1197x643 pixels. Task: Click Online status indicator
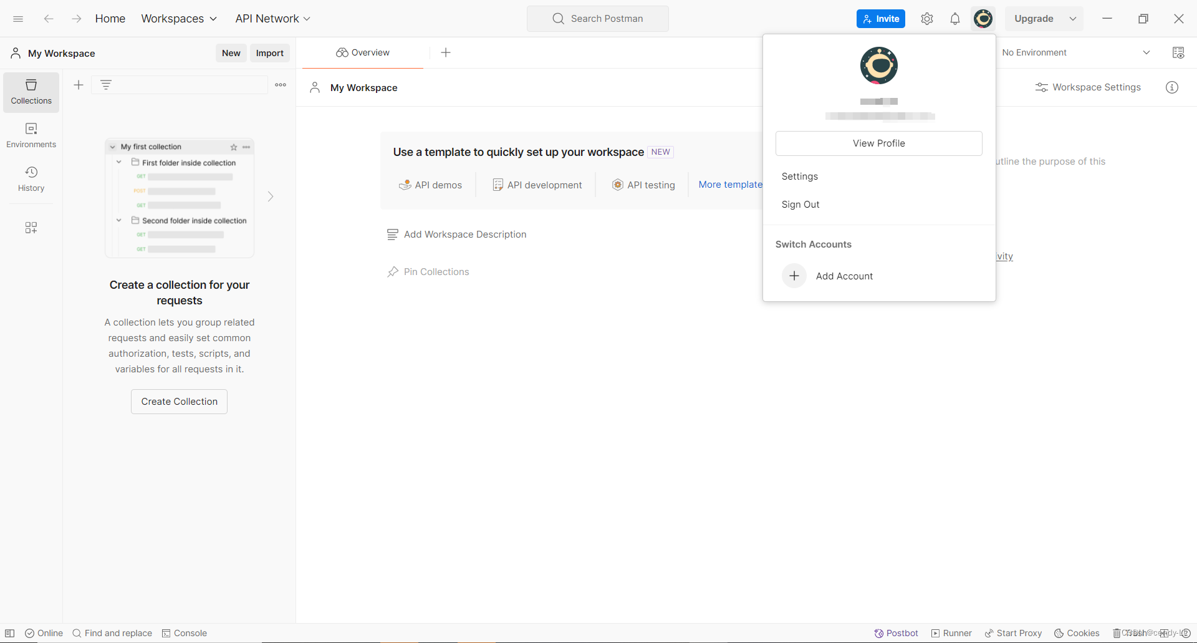point(44,633)
